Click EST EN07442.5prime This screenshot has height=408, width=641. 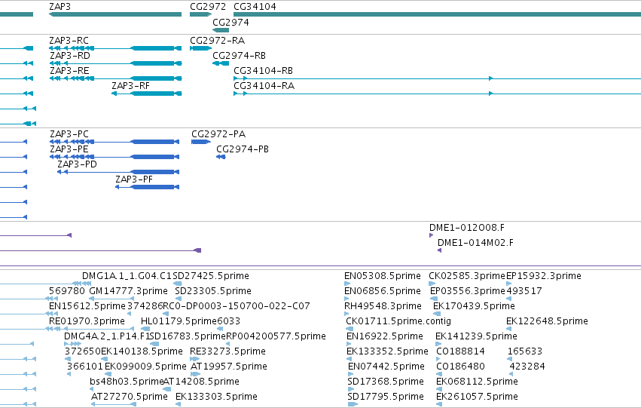coord(386,367)
